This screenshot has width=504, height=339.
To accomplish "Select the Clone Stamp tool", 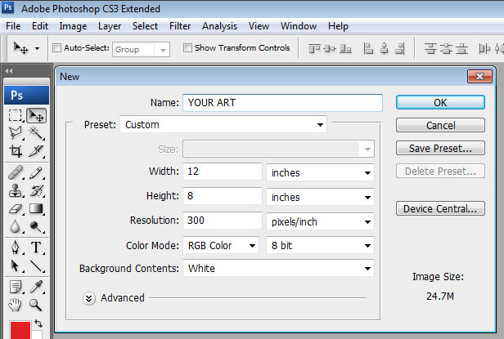I will tap(15, 190).
